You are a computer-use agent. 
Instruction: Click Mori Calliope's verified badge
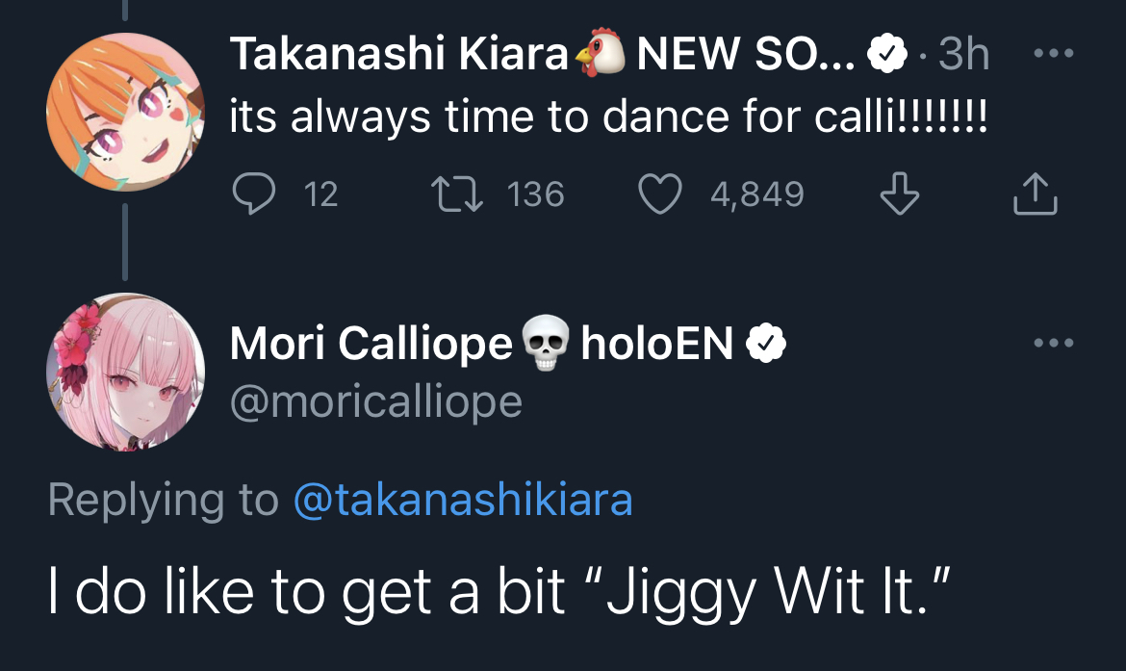766,344
